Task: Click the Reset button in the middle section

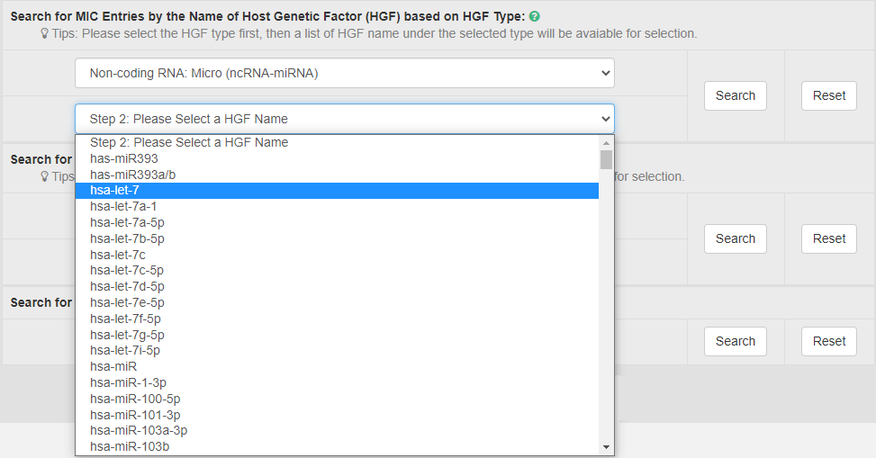Action: [828, 238]
